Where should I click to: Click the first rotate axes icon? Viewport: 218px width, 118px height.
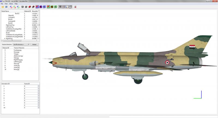pyautogui.click(x=11, y=7)
